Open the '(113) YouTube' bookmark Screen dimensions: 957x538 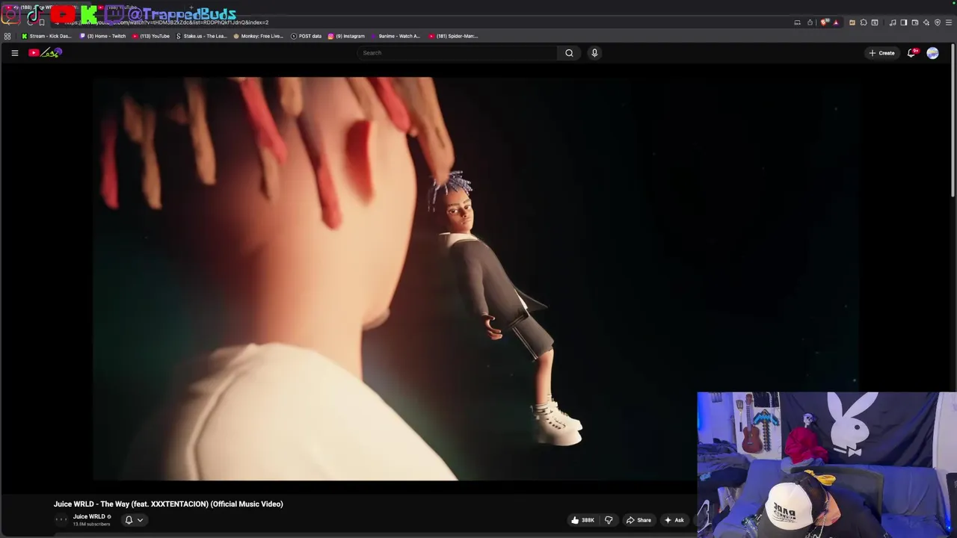click(151, 36)
